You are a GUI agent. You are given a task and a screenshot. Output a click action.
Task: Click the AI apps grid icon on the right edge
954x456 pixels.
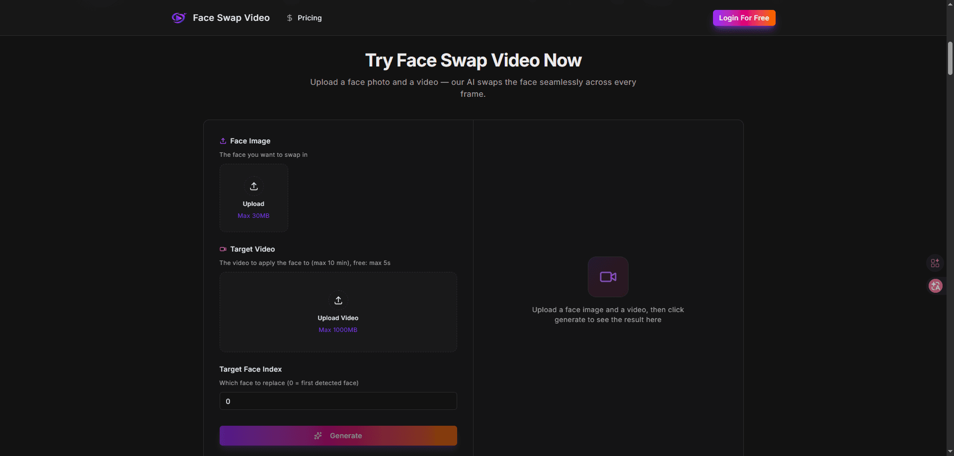[x=935, y=263]
